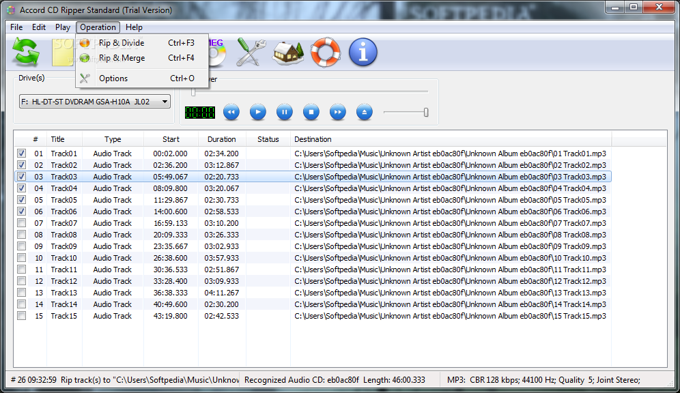Rewind to previous track
680x393 pixels.
(231, 112)
